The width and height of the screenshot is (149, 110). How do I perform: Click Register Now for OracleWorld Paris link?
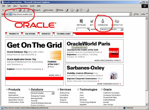point(84,52)
